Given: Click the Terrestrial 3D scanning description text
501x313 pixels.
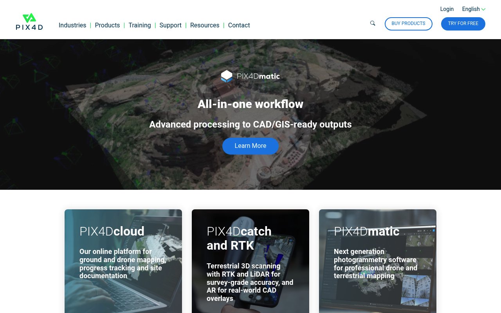Looking at the screenshot, I should (250, 282).
